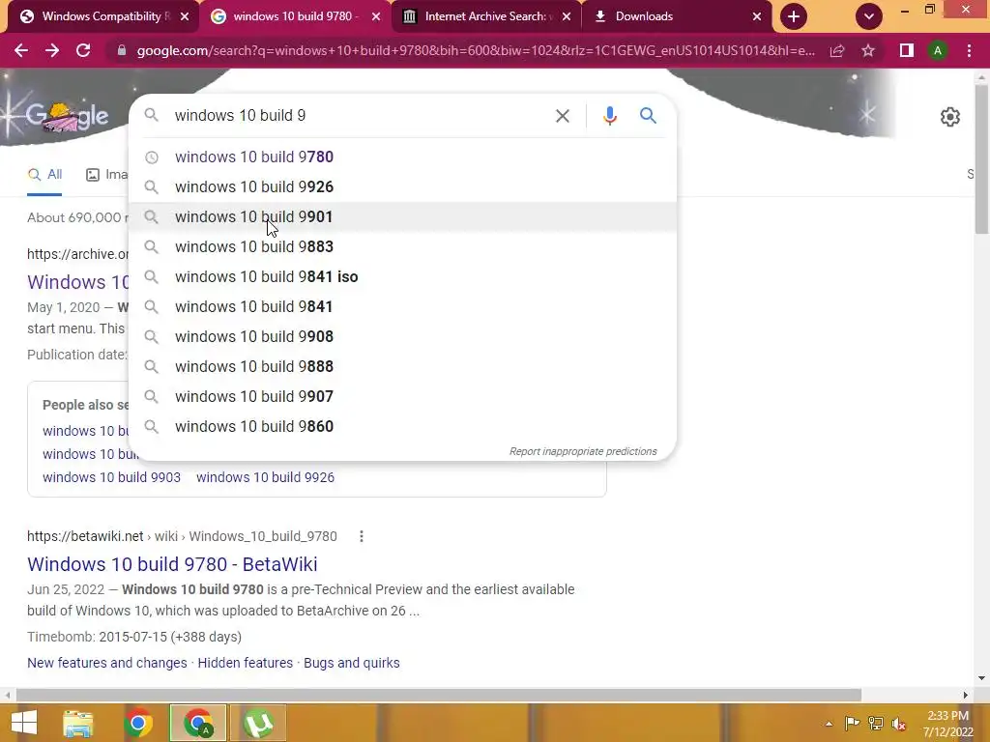Show hidden system tray icons

[829, 724]
